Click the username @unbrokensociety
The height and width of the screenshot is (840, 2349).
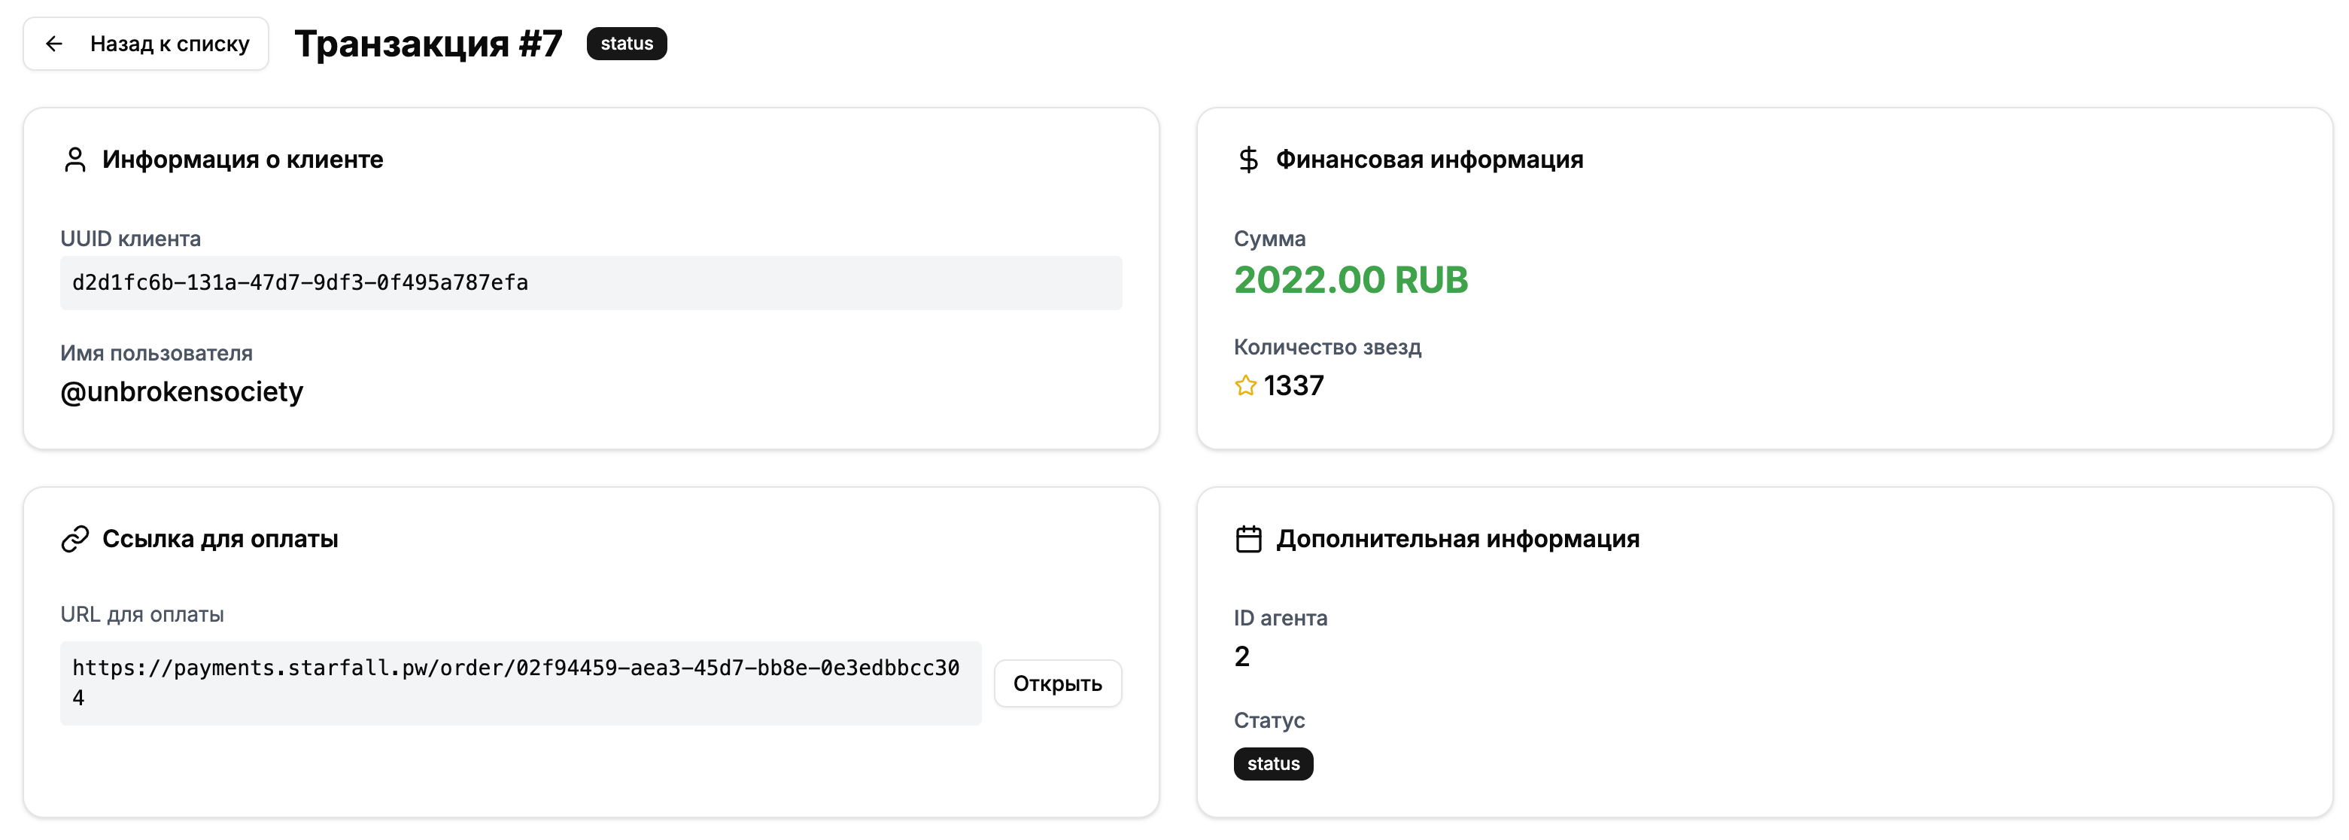pos(181,391)
